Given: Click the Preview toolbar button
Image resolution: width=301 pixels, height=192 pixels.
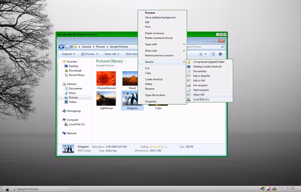Looking at the screenshot, I should (x=88, y=54).
